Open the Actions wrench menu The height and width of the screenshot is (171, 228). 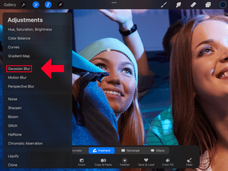pyautogui.click(x=24, y=5)
